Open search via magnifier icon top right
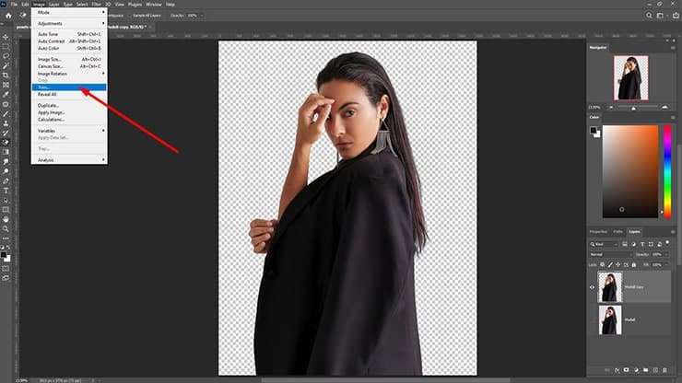Screen dimensions: 682x383 click(649, 16)
